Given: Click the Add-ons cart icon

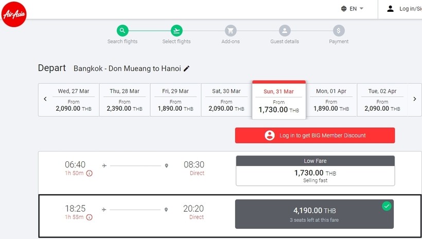Looking at the screenshot, I should coord(231,30).
